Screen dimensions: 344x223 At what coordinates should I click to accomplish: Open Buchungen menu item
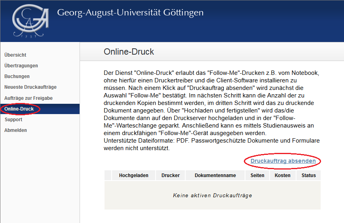[17, 76]
